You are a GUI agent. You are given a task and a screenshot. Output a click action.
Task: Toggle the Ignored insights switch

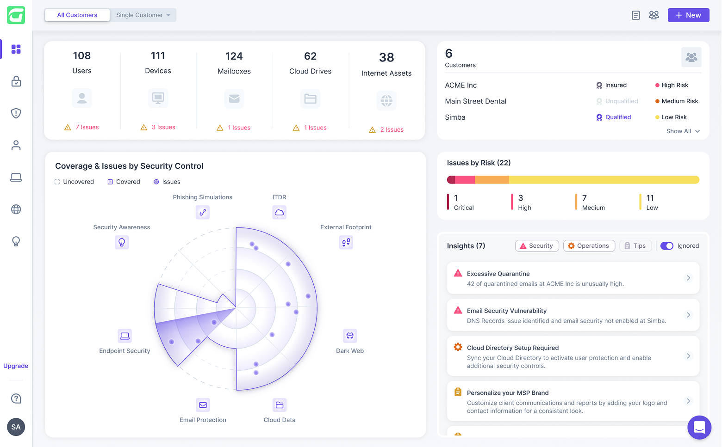pos(667,246)
